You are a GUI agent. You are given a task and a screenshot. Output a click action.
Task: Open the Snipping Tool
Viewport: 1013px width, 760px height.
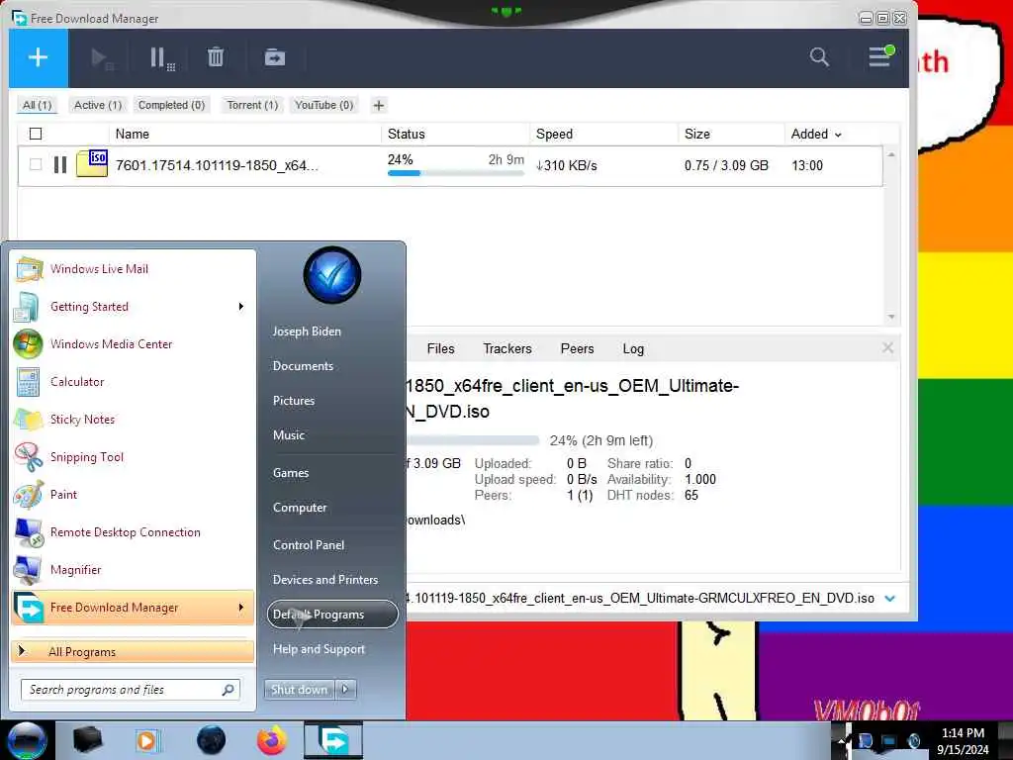(133, 457)
